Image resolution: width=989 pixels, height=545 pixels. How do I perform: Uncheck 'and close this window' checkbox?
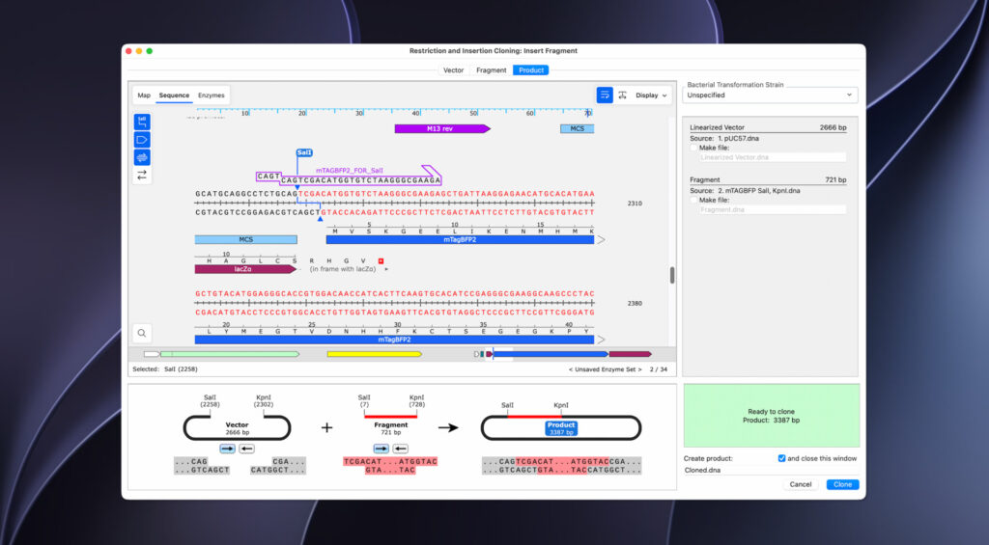pyautogui.click(x=781, y=458)
